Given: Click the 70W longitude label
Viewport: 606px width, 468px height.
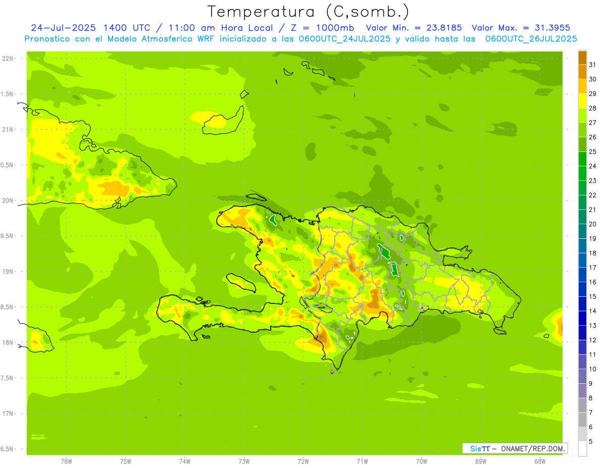Looking at the screenshot, I should (x=422, y=461).
